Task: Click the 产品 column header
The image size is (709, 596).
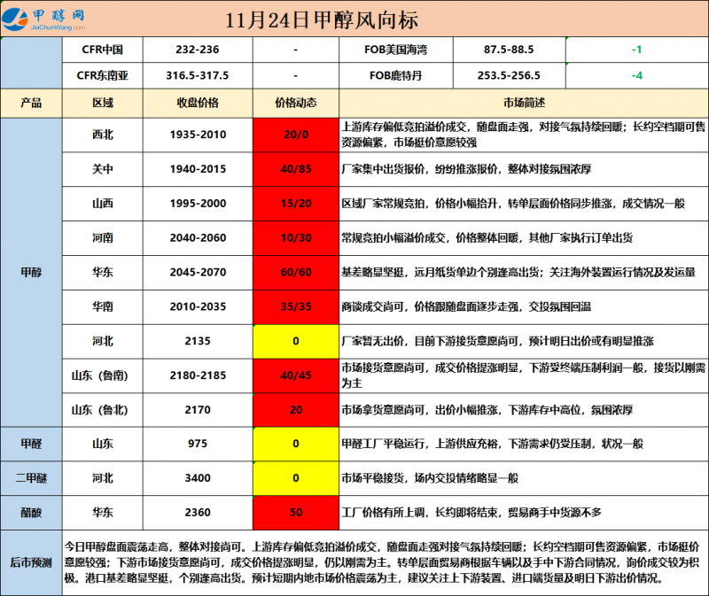Action: coord(31,103)
